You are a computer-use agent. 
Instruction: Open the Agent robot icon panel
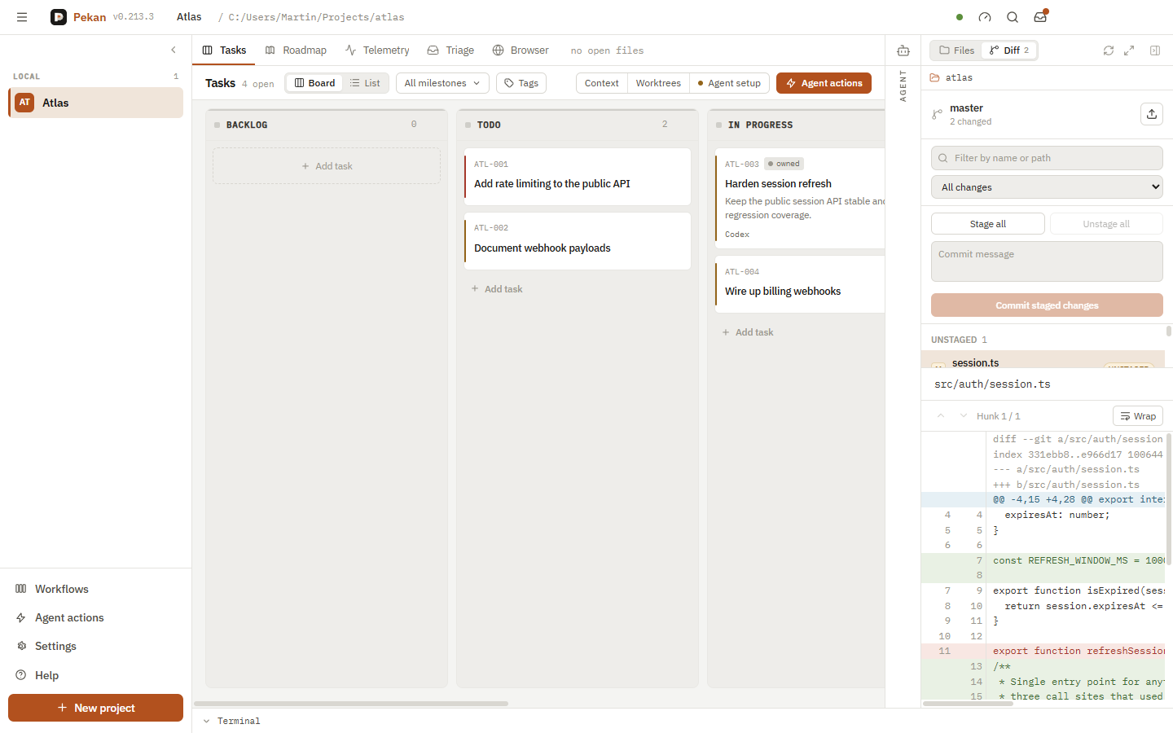pos(903,50)
